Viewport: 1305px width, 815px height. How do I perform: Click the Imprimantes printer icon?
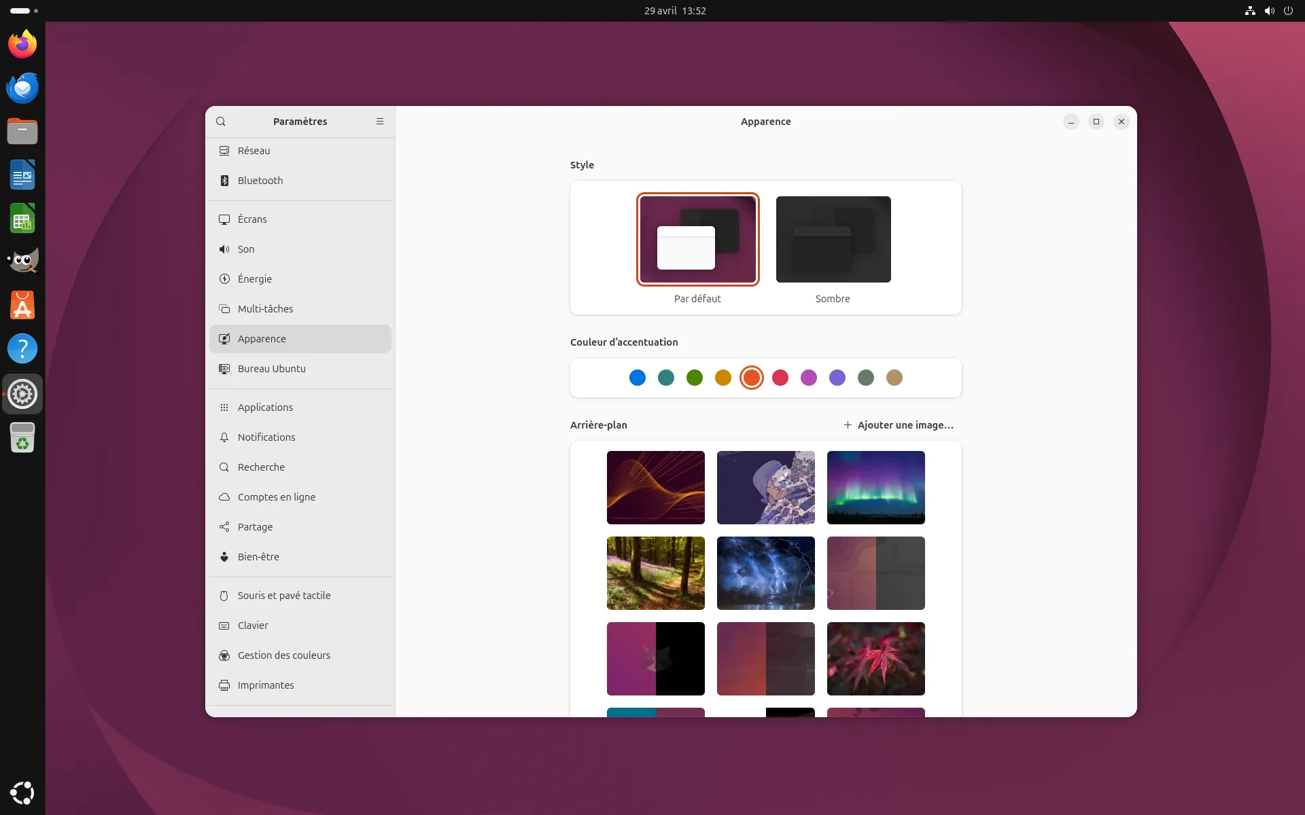(x=224, y=685)
